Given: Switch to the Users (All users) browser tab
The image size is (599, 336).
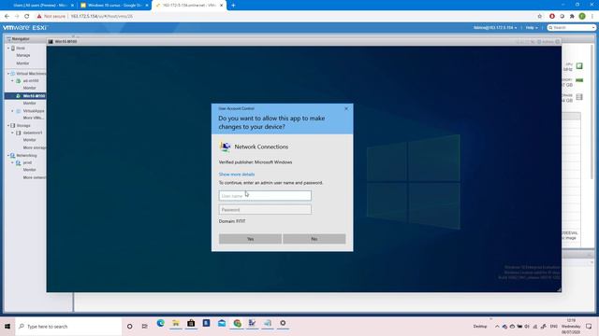Looking at the screenshot, I should (39, 6).
